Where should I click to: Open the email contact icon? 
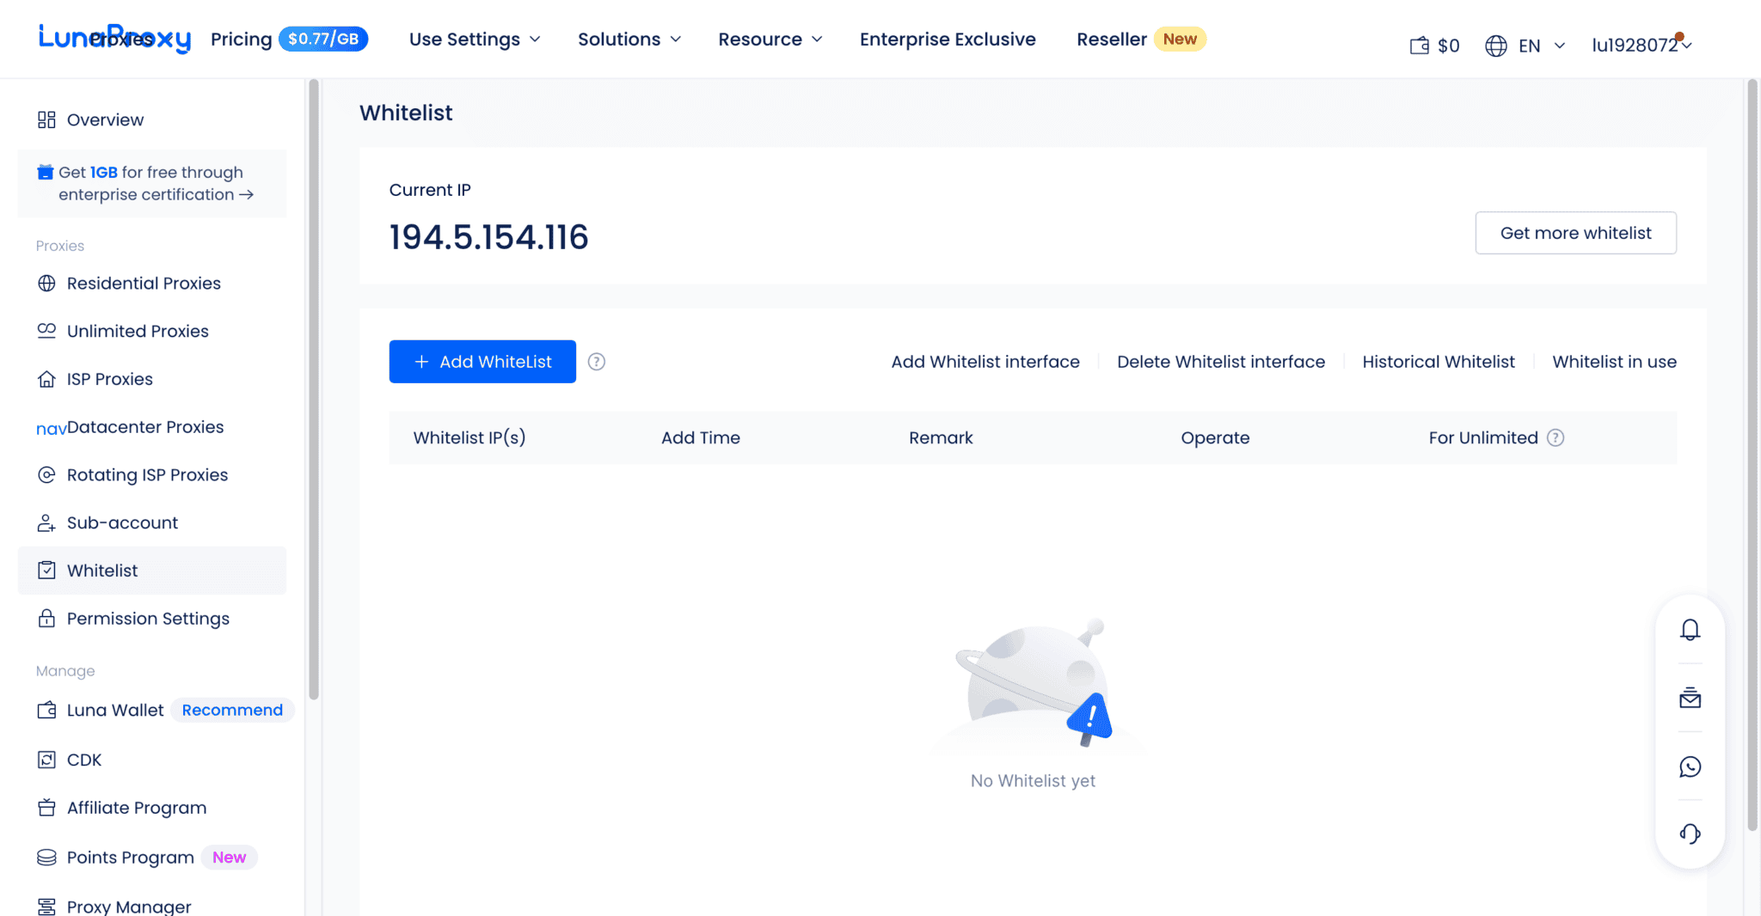pyautogui.click(x=1690, y=698)
